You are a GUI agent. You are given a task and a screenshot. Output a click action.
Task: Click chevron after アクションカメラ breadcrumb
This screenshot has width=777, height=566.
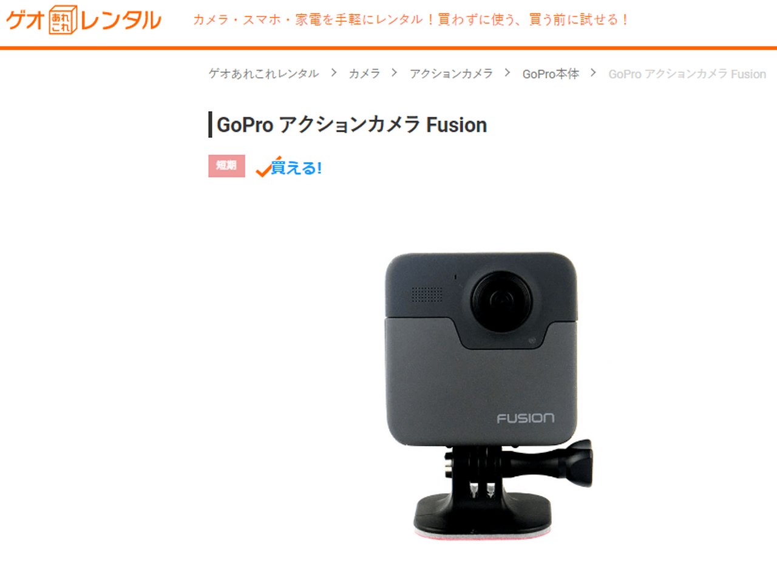507,73
